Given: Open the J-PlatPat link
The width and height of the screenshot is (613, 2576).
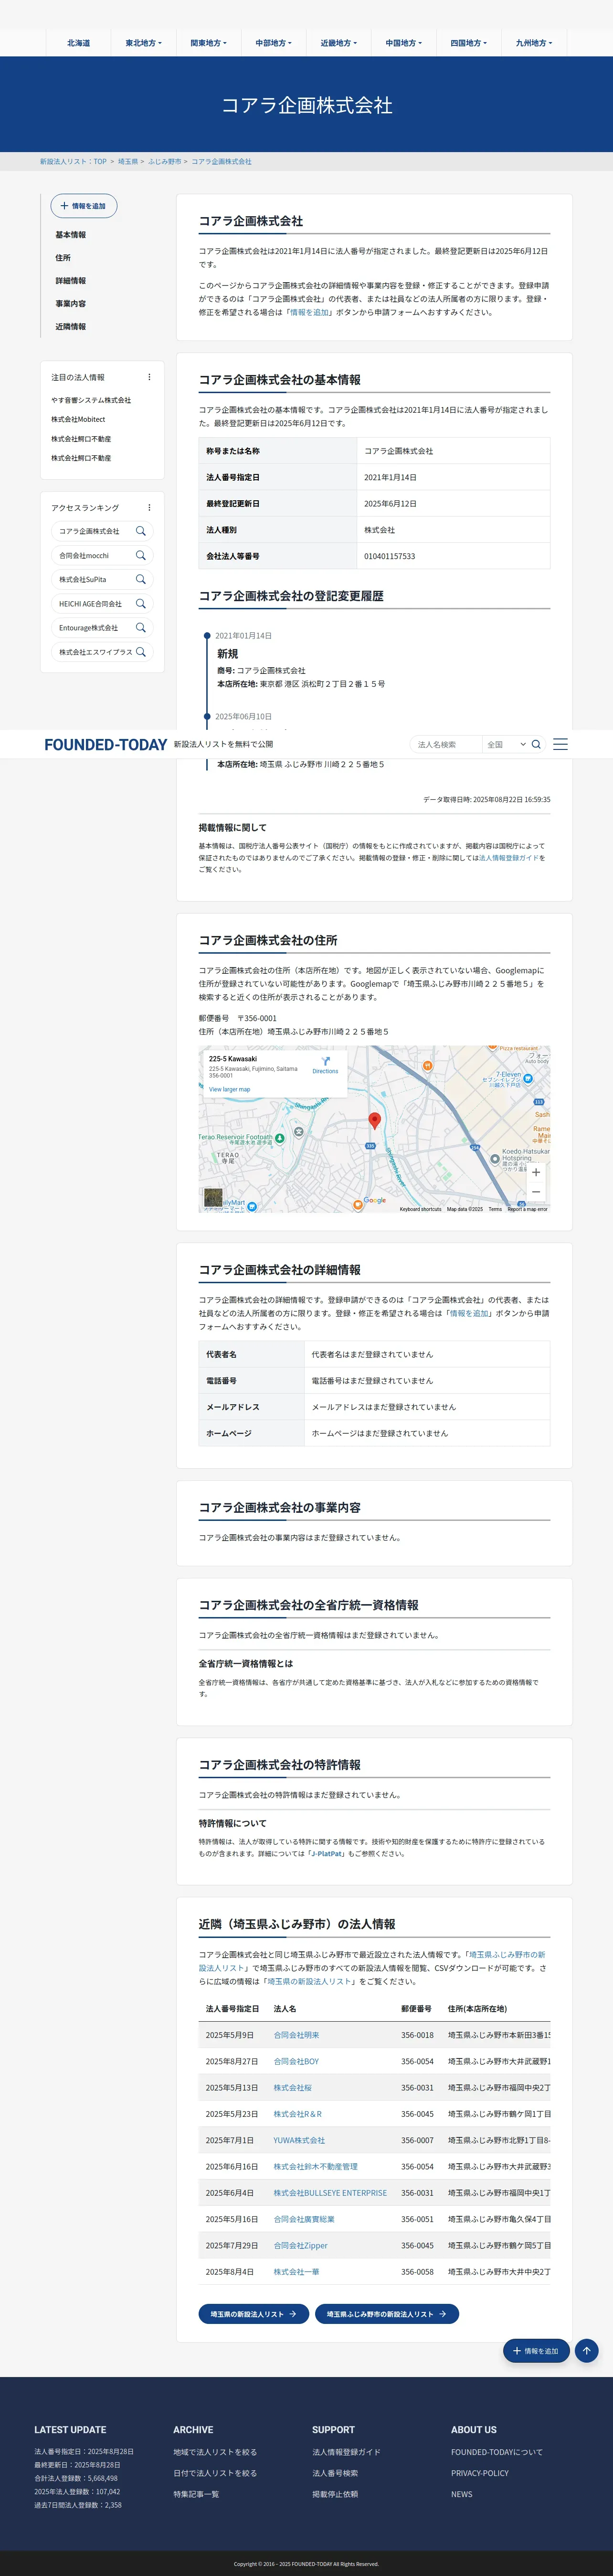Looking at the screenshot, I should [328, 1853].
